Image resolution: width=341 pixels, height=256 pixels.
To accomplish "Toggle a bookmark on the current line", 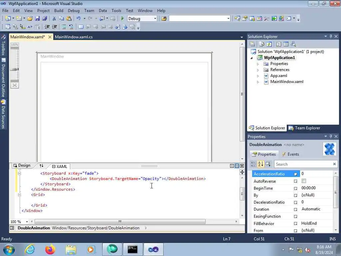I will click(81, 27).
